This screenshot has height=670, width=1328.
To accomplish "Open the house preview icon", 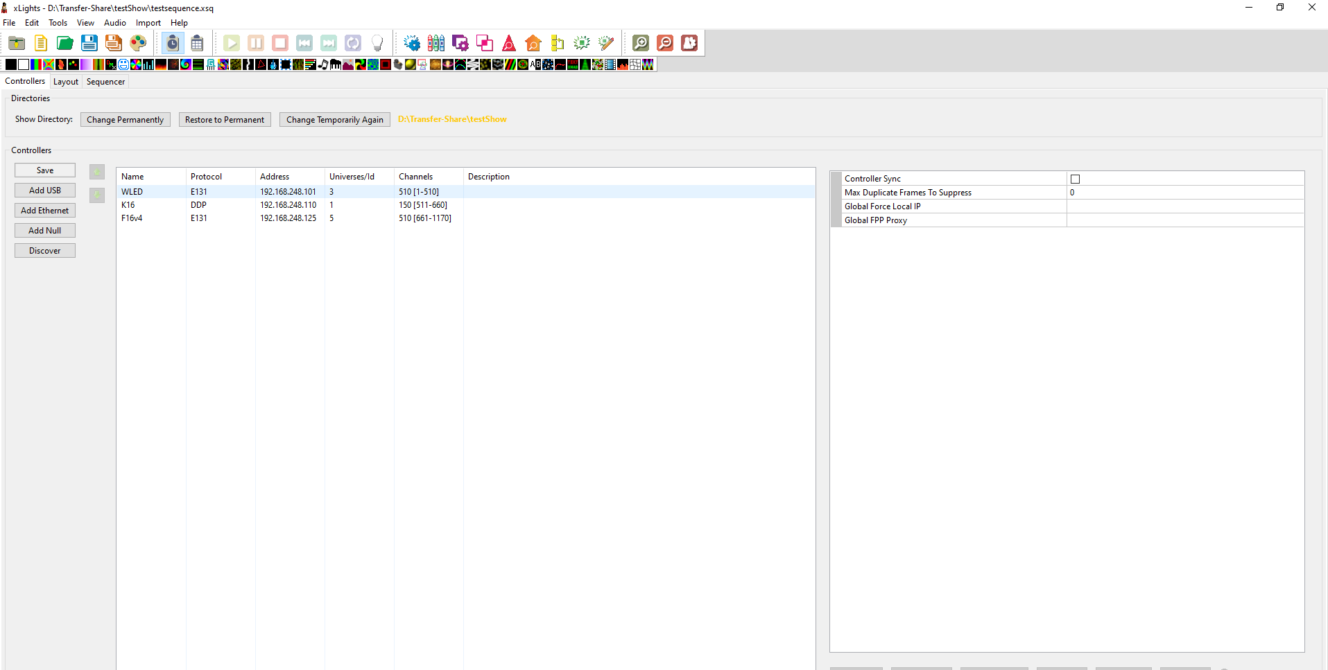I will coord(533,43).
